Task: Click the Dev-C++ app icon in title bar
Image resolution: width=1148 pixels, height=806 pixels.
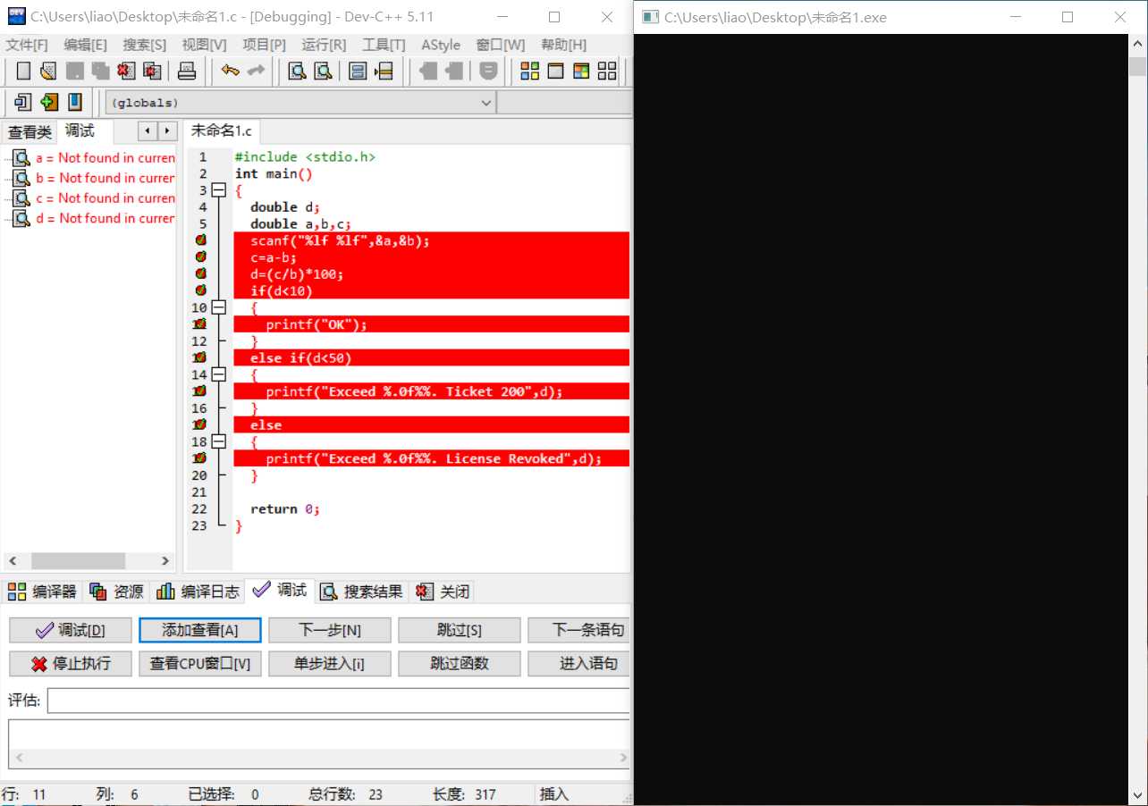Action: 15,16
